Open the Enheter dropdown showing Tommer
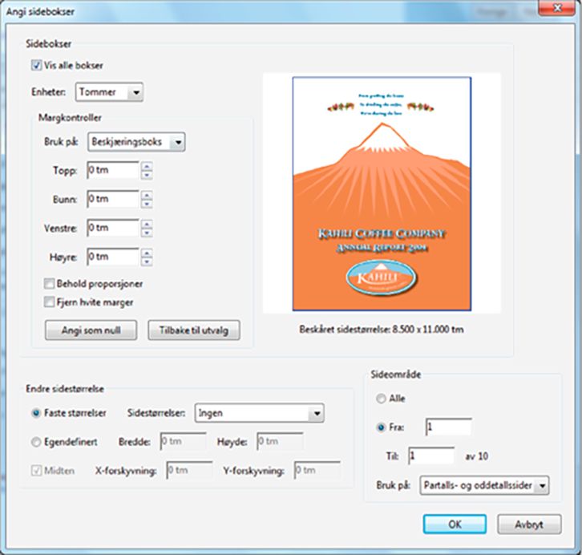Viewport: 582px width, 555px height. point(109,91)
